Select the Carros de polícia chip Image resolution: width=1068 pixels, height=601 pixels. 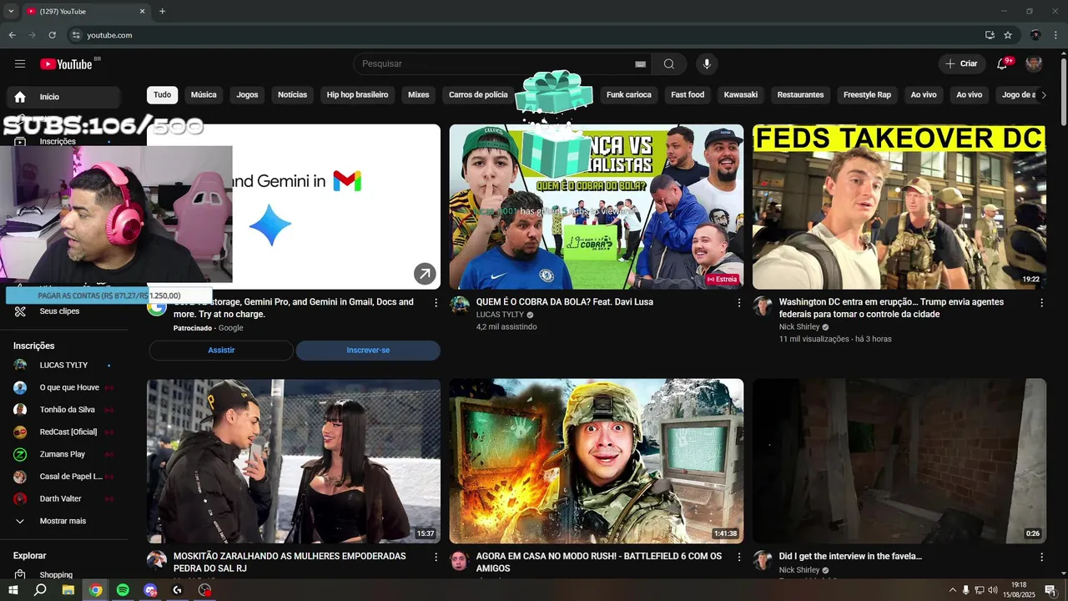click(478, 95)
